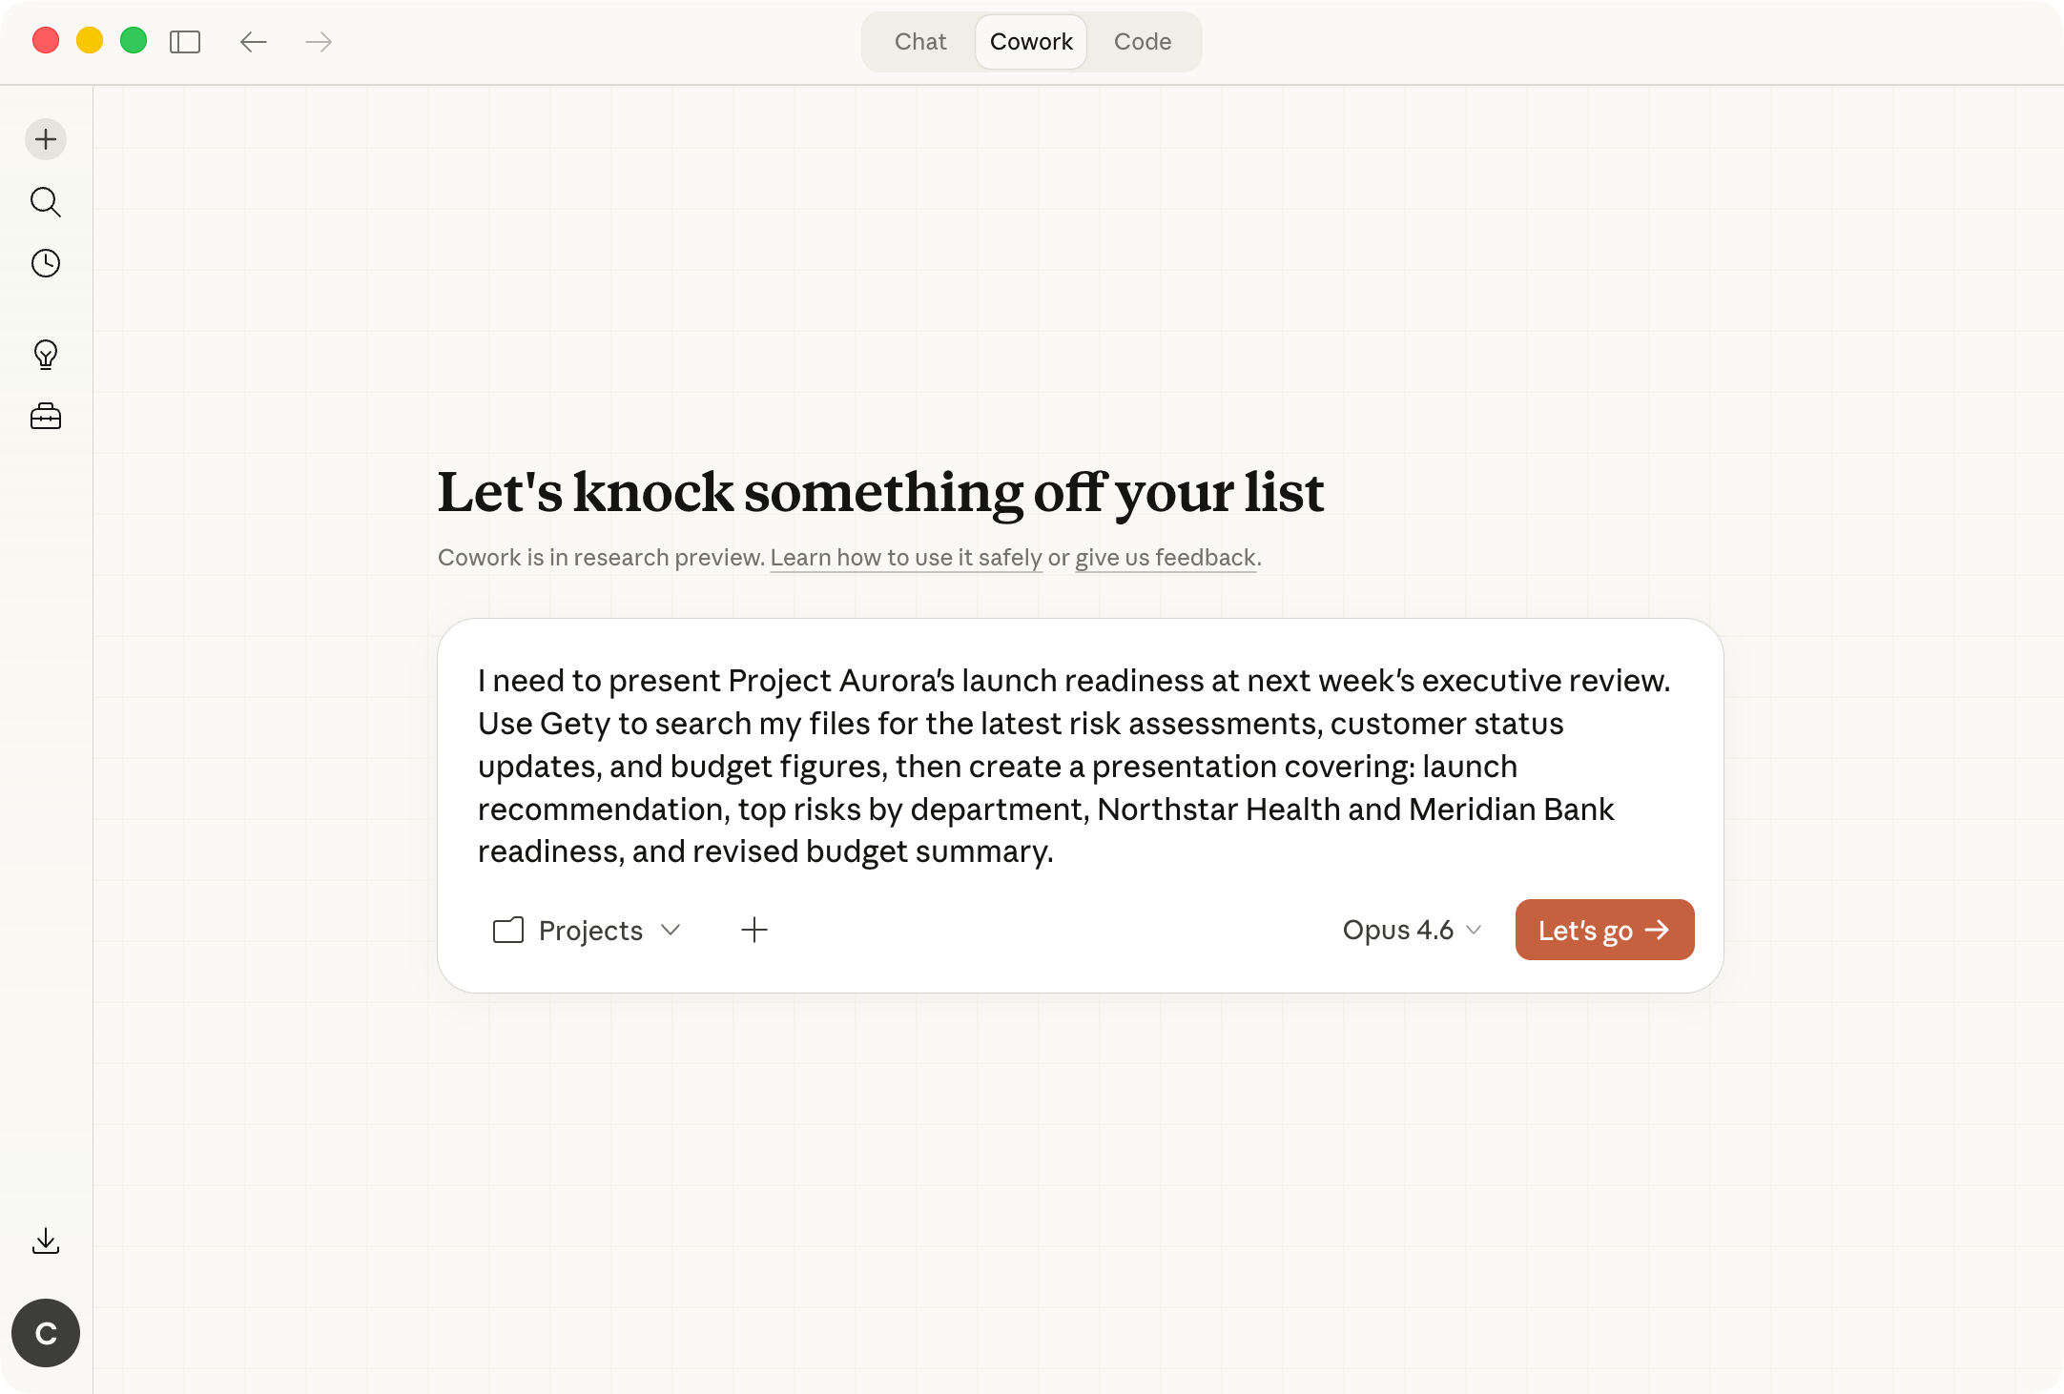Open the Opus 4.6 model selector

click(1413, 930)
